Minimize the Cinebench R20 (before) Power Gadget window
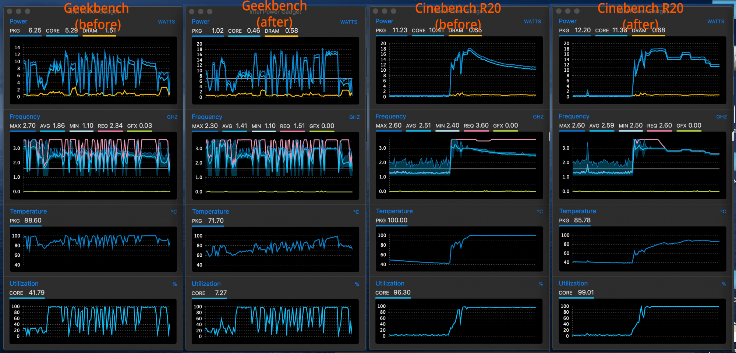Viewport: 736px width, 353px height. [384, 11]
